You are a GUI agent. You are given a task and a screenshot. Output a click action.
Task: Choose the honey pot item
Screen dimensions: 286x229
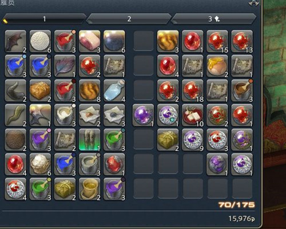click(x=217, y=66)
